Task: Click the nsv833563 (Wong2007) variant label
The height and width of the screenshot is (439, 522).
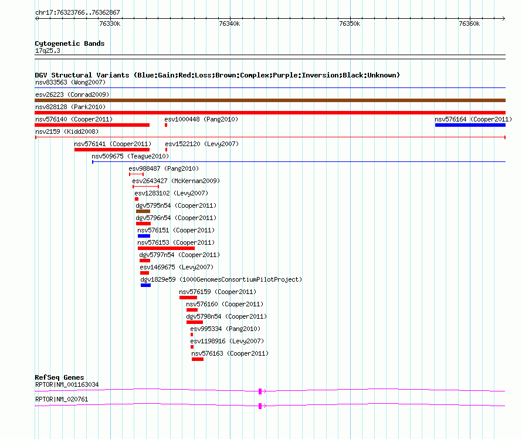Action: coord(70,82)
